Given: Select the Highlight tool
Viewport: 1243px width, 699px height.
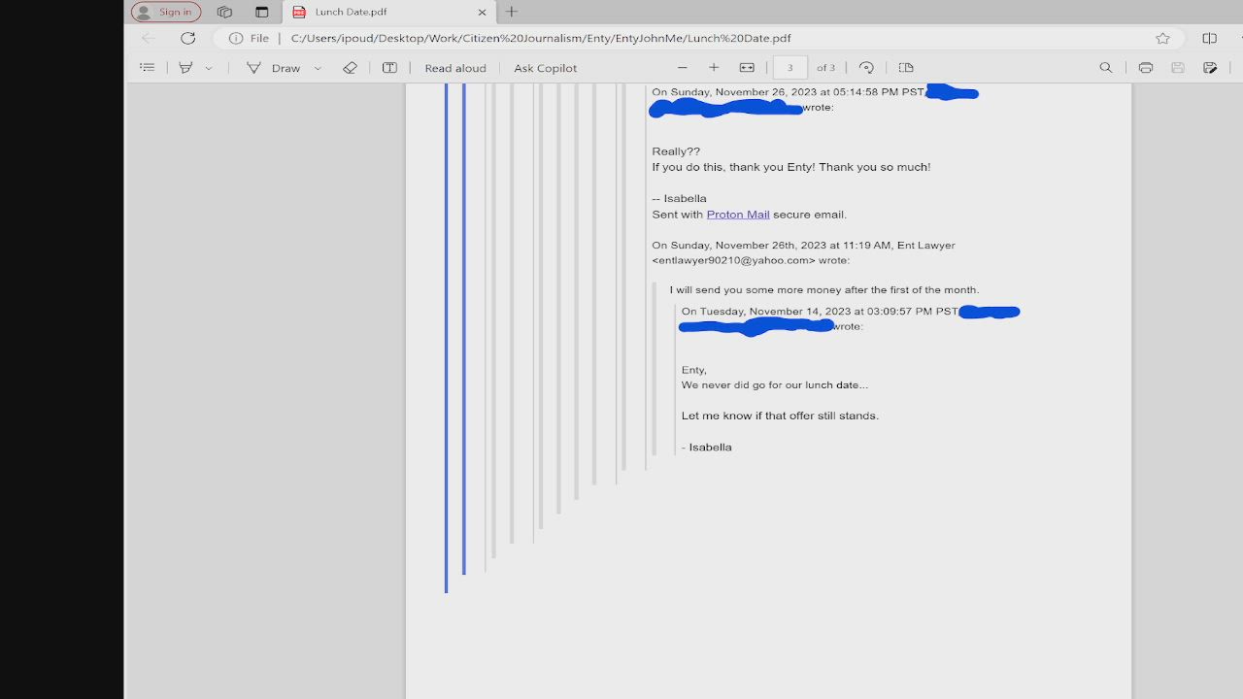Looking at the screenshot, I should click(185, 68).
